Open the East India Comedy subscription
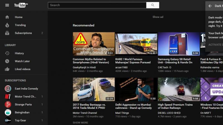 point(24,88)
